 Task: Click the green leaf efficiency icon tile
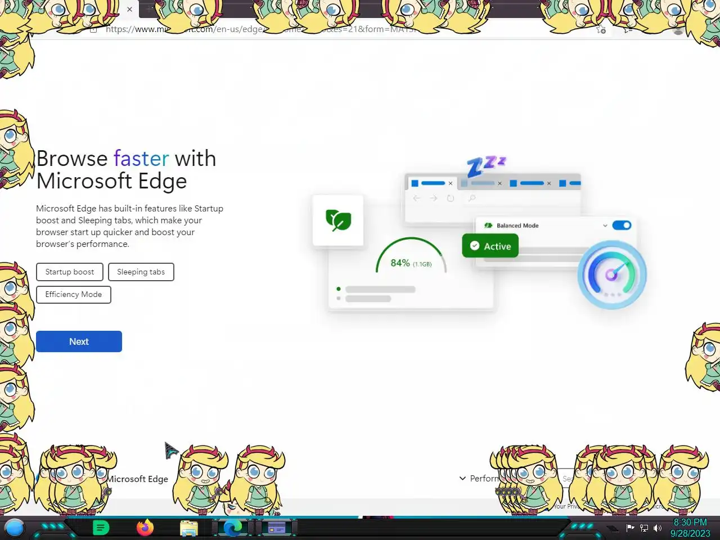(338, 220)
